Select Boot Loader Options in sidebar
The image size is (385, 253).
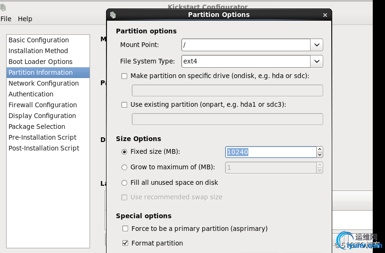click(48, 62)
